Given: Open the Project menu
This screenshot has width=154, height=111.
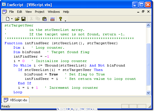Looking at the screenshot, I should click(x=40, y=12).
